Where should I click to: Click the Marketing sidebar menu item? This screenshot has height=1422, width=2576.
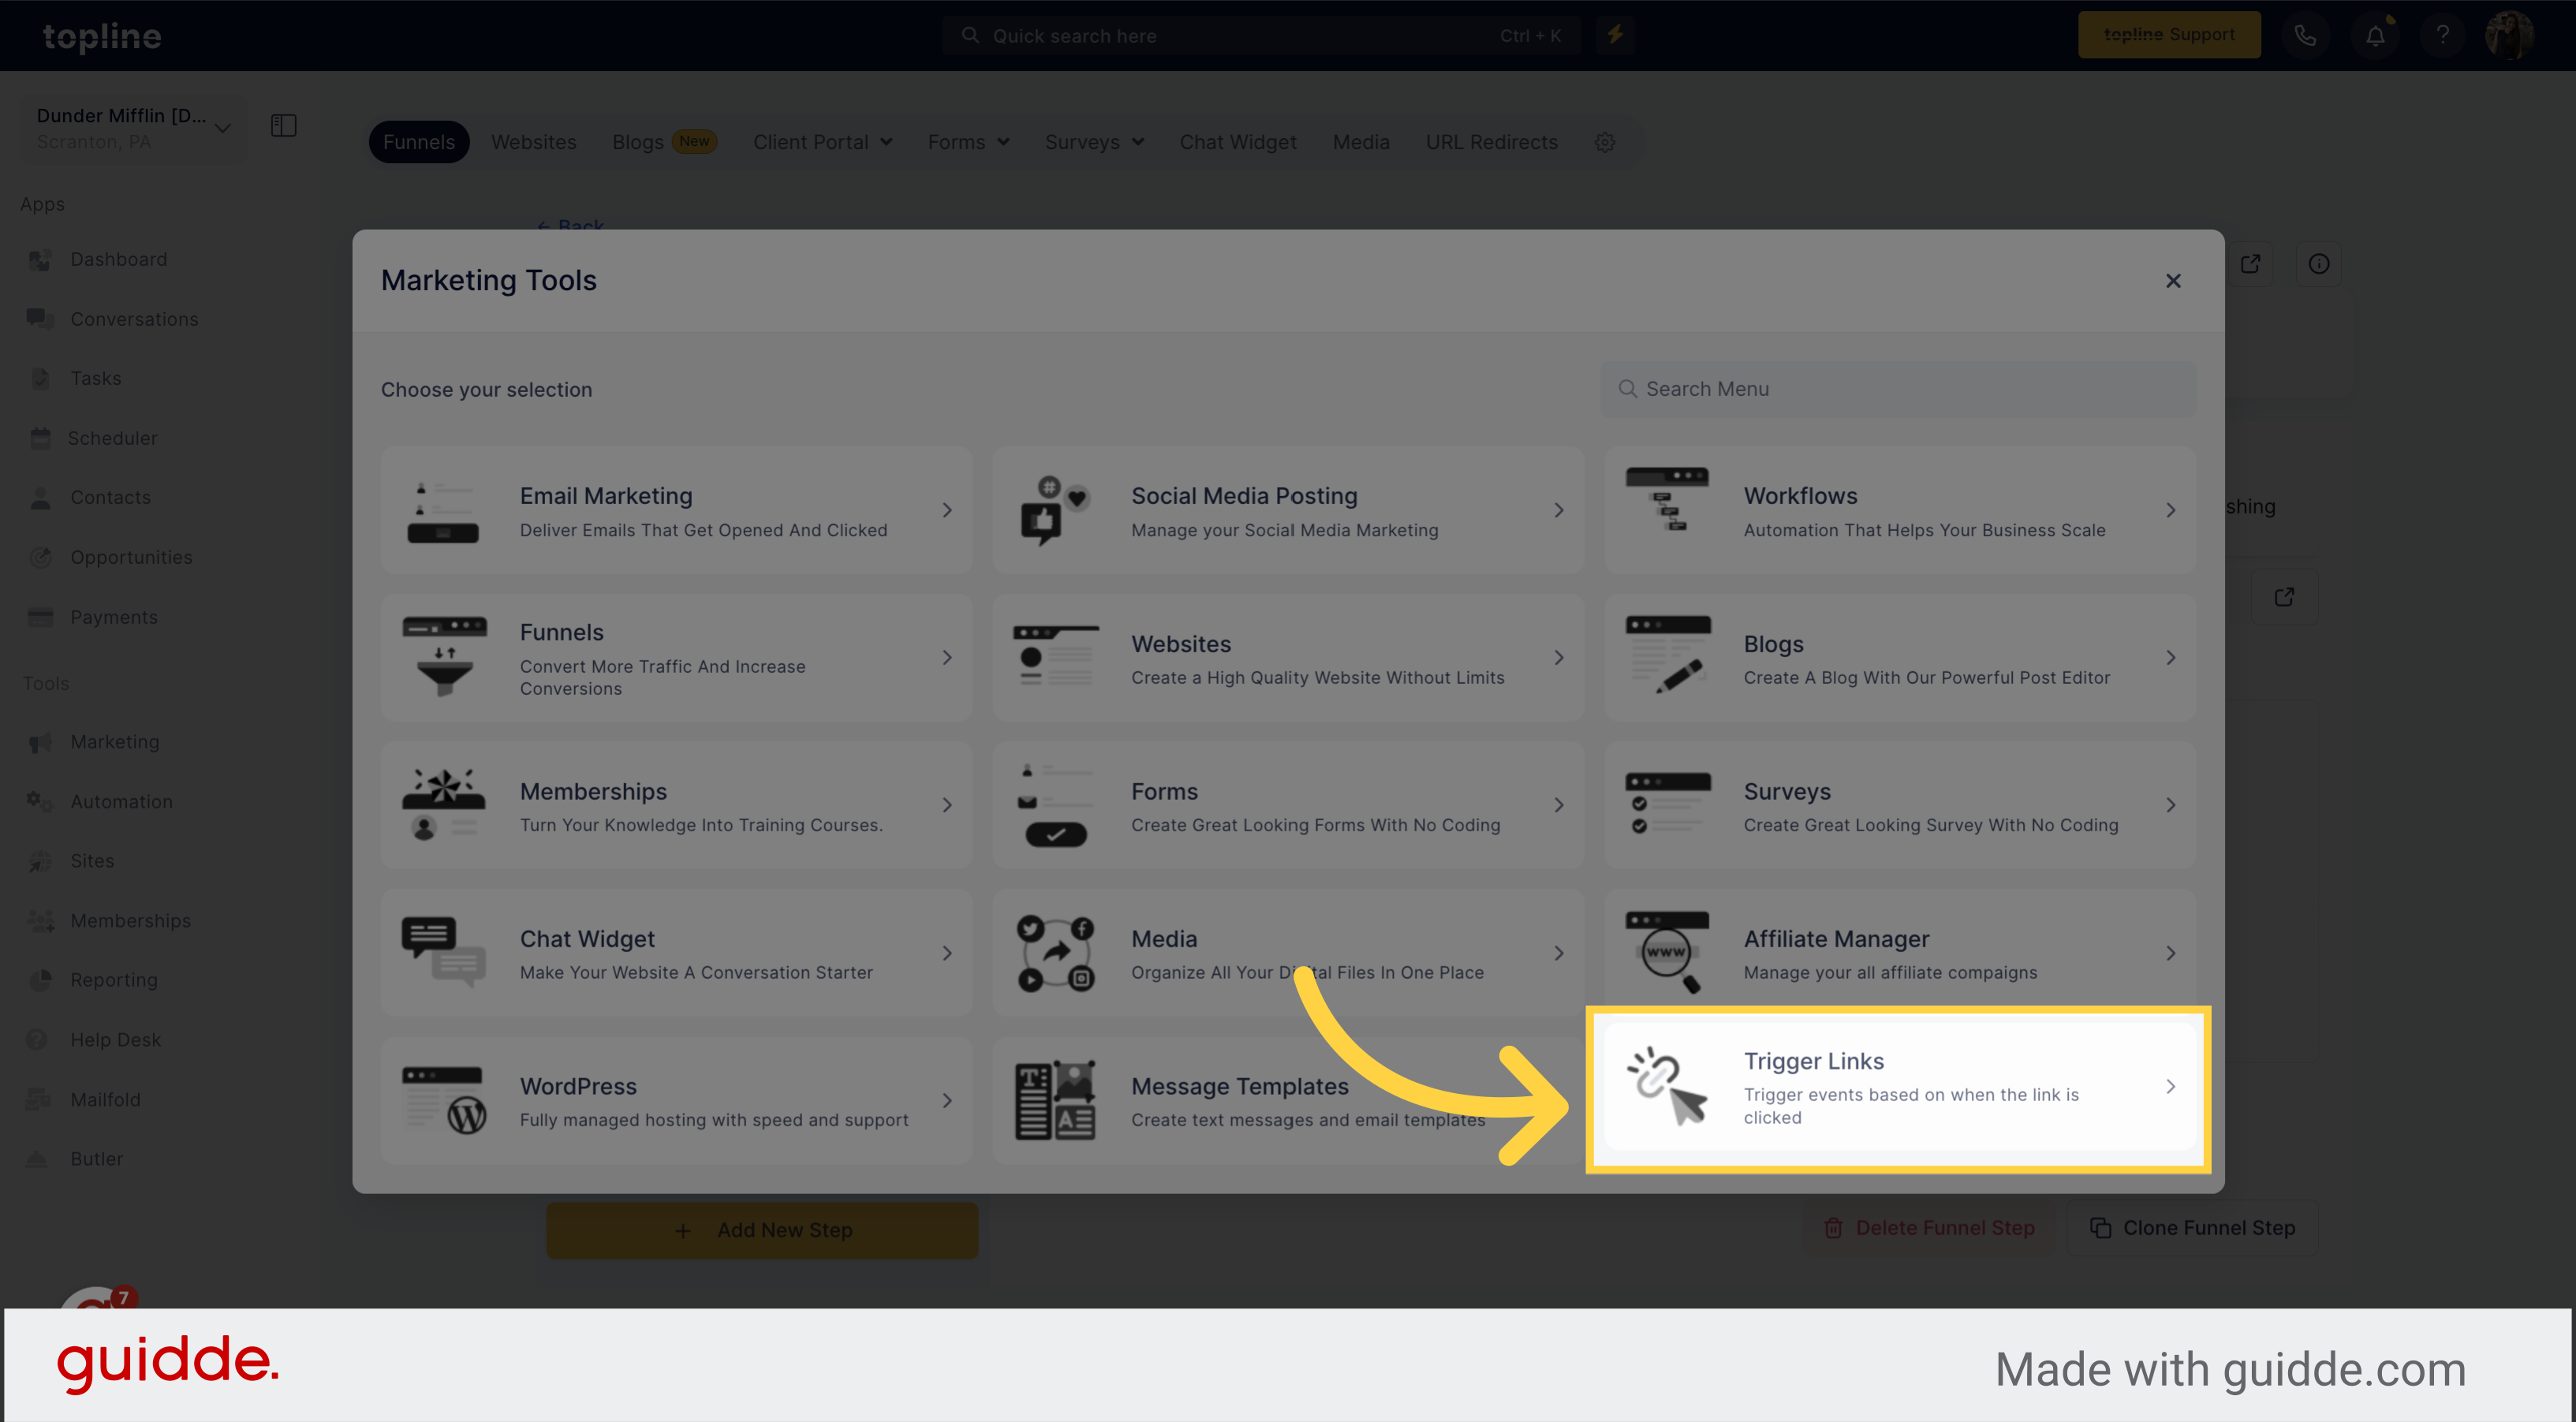pyautogui.click(x=114, y=741)
